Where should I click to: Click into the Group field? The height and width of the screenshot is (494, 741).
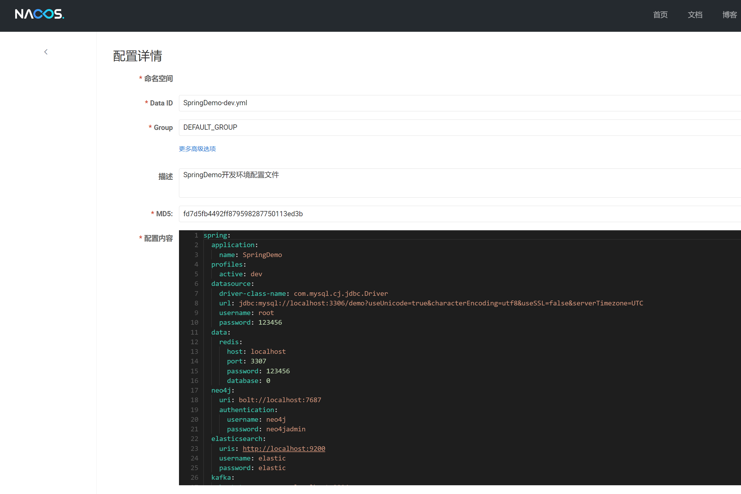(x=441, y=128)
